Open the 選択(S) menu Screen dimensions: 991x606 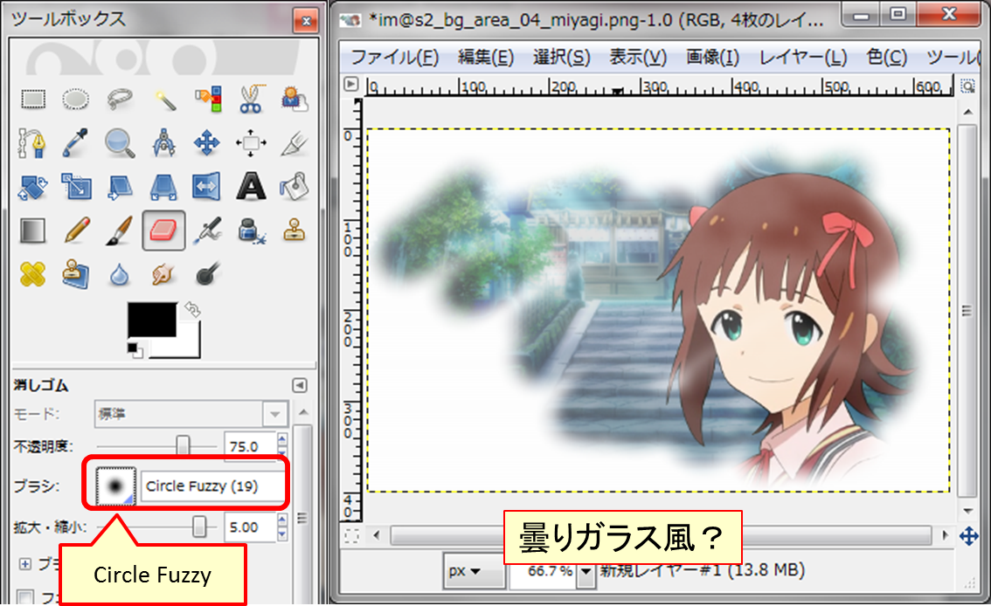[561, 58]
